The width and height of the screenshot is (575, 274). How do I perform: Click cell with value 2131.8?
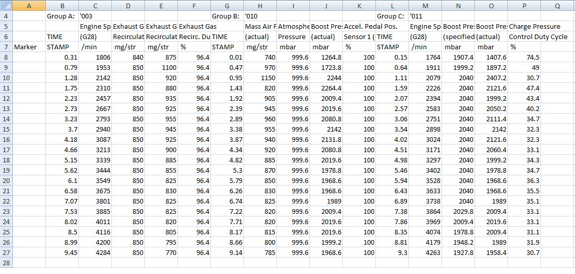(x=326, y=139)
